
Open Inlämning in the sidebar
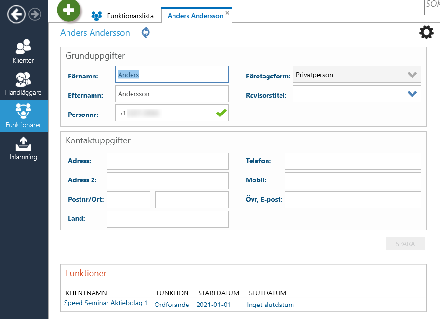click(x=23, y=148)
